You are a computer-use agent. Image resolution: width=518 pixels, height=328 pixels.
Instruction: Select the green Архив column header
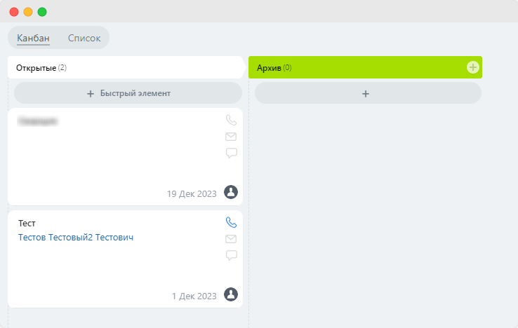click(x=365, y=67)
